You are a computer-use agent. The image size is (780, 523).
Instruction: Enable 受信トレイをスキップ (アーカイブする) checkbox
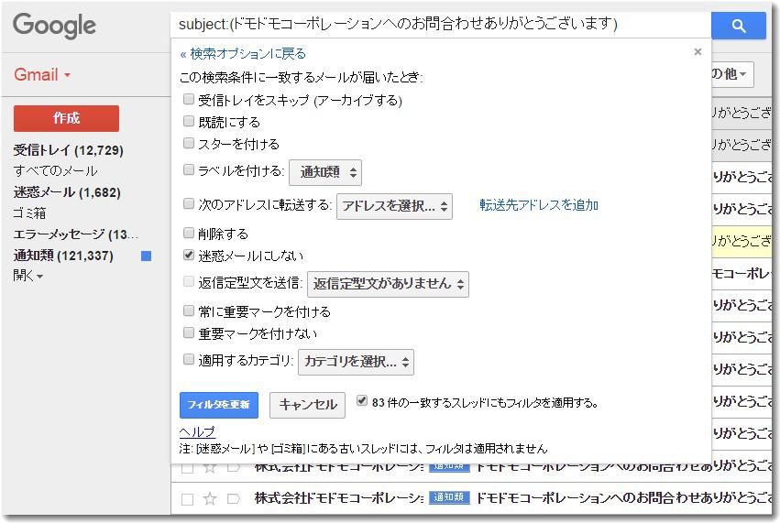[189, 99]
